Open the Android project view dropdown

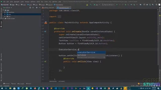tap(8, 8)
